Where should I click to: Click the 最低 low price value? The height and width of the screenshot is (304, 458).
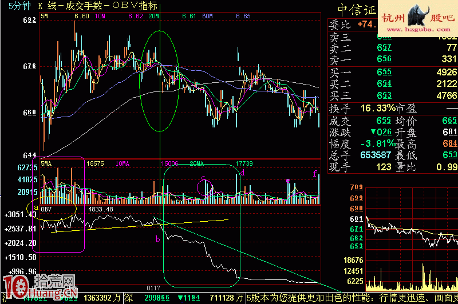click(x=450, y=155)
